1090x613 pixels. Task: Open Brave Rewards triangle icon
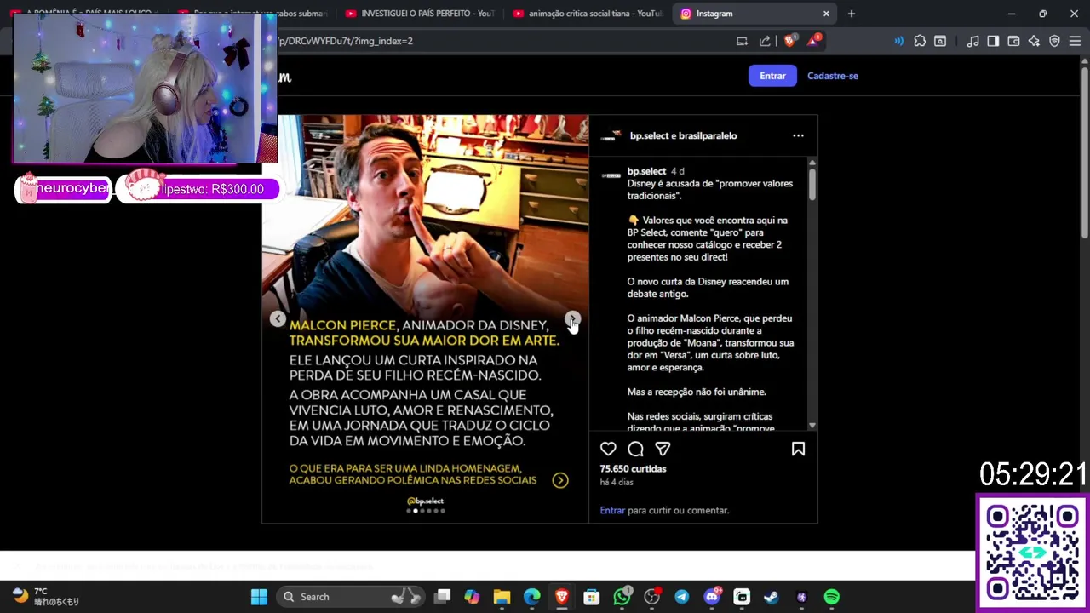coord(814,41)
